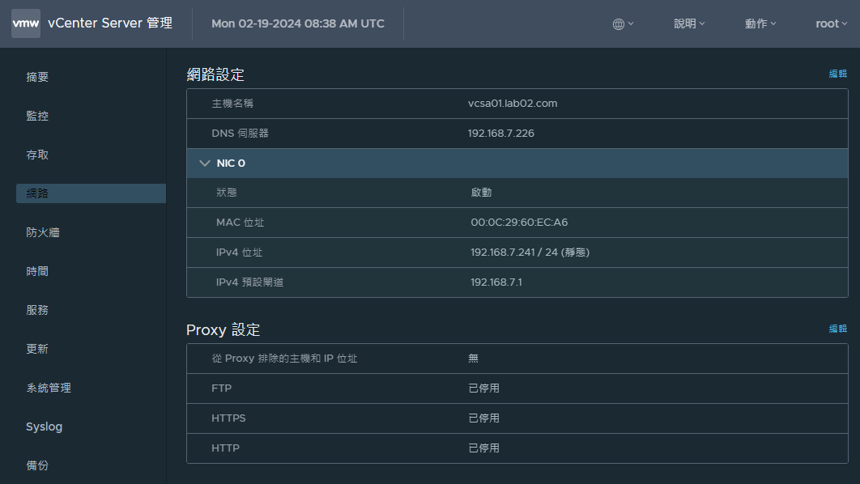The image size is (860, 484).
Task: Click MAC address 00:0C:29:60:EC:A6
Action: [x=519, y=223]
